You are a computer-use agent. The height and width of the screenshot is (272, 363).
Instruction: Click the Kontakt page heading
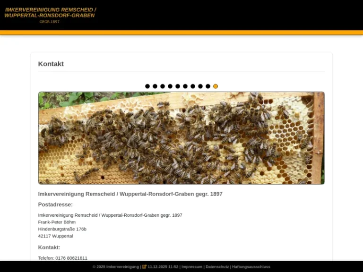click(51, 64)
